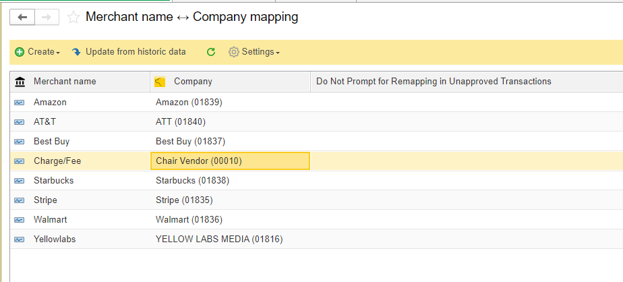Click the bank icon in Merchant name header
The height and width of the screenshot is (282, 623).
[20, 82]
